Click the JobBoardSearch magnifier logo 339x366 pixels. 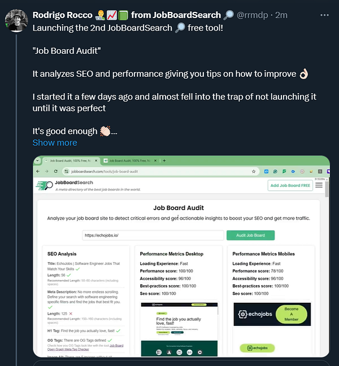[45, 186]
